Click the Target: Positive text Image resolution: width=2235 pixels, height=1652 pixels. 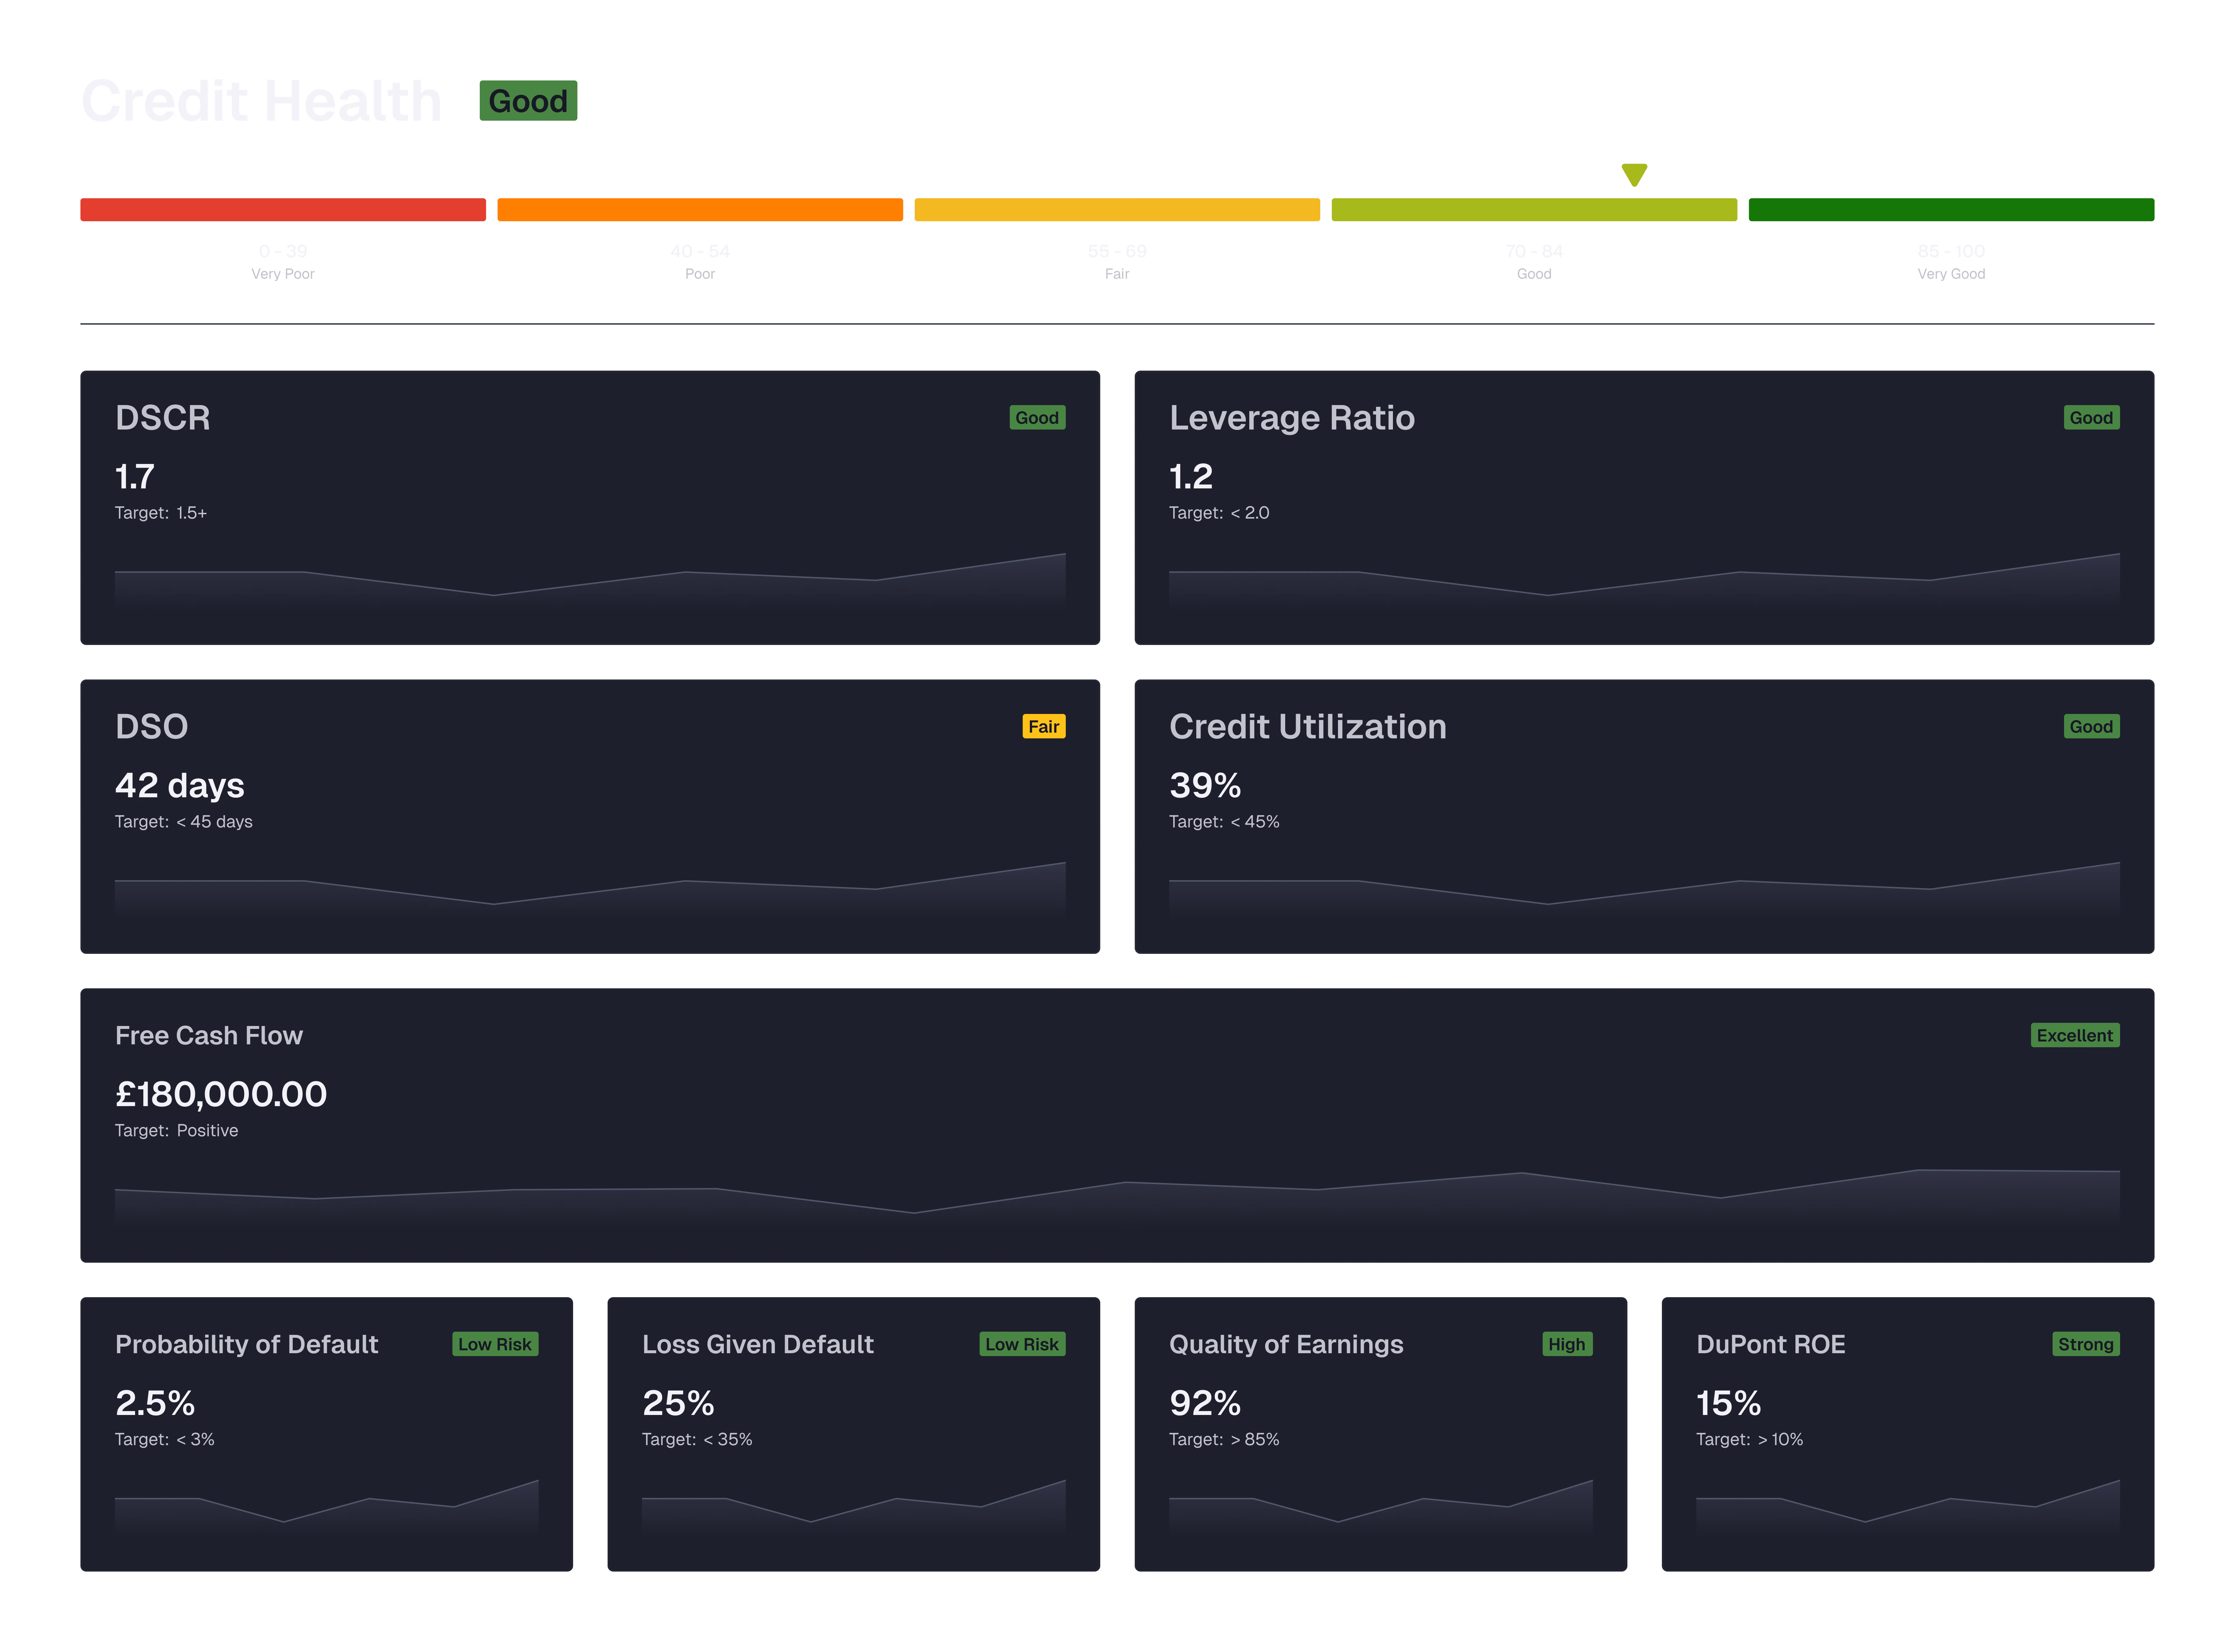[177, 1131]
